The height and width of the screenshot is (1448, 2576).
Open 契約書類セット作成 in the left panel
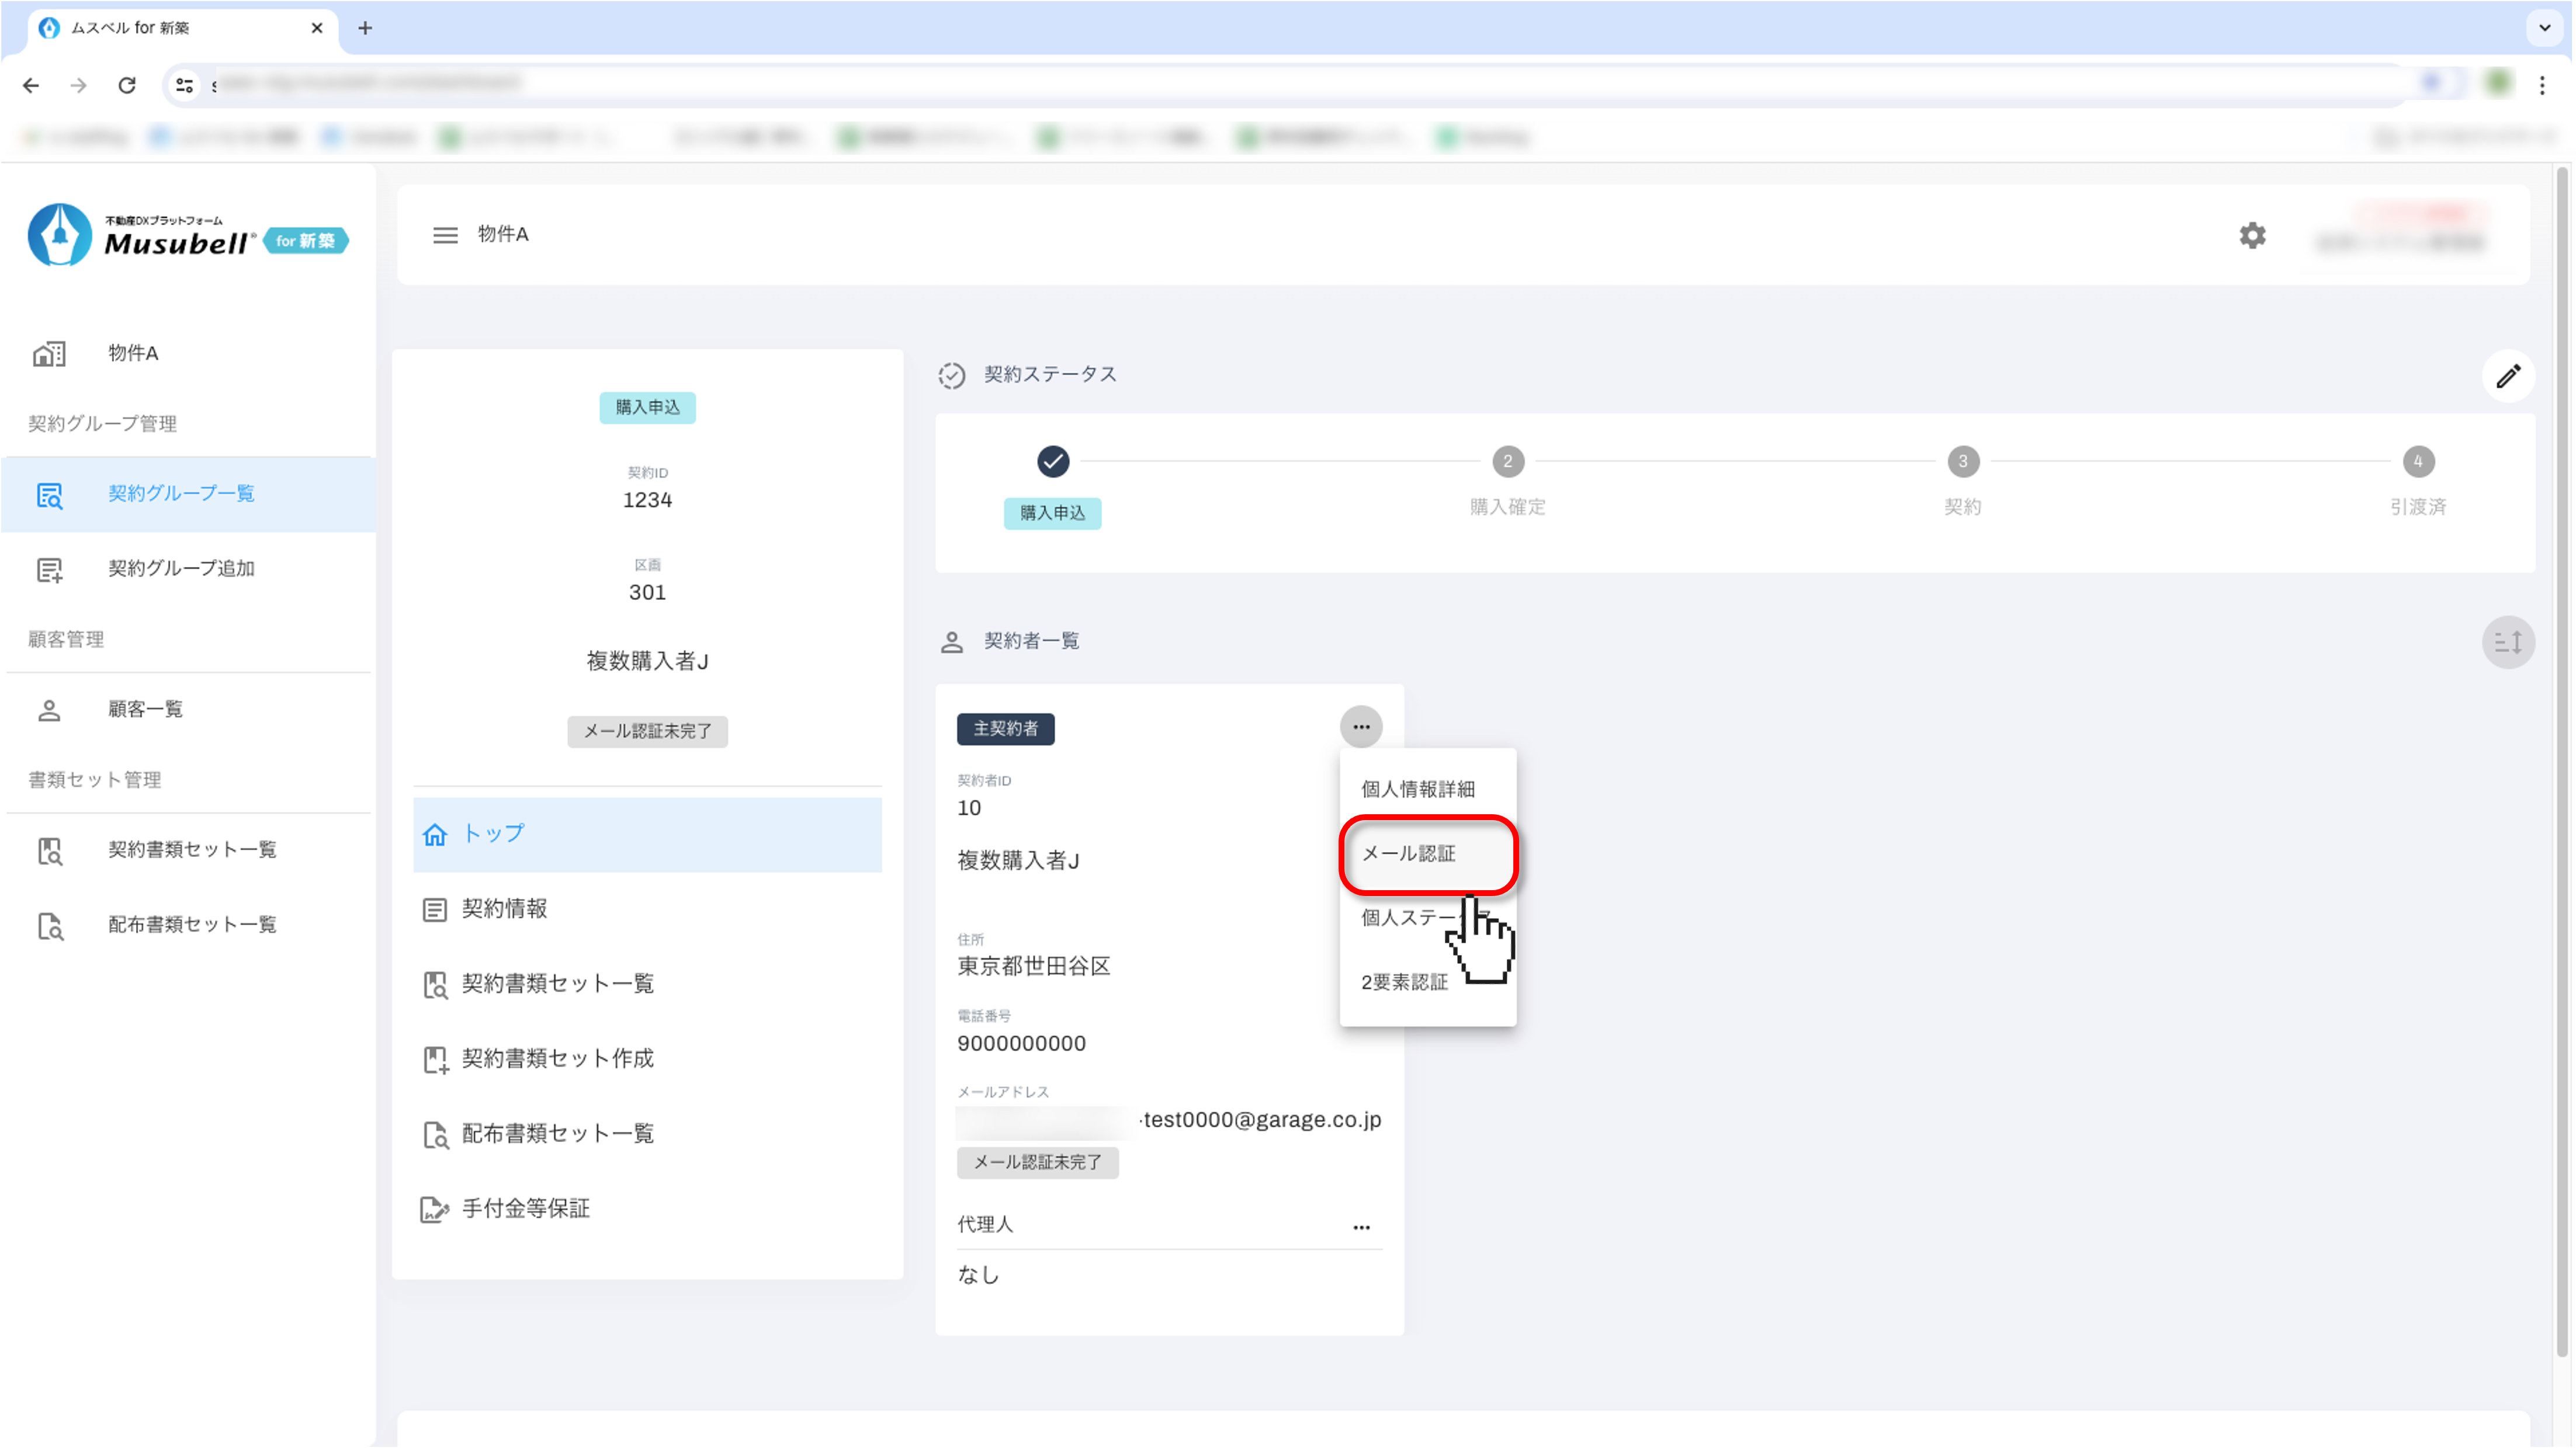click(x=557, y=1059)
